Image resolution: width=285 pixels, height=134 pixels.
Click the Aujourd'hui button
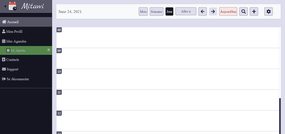click(228, 12)
